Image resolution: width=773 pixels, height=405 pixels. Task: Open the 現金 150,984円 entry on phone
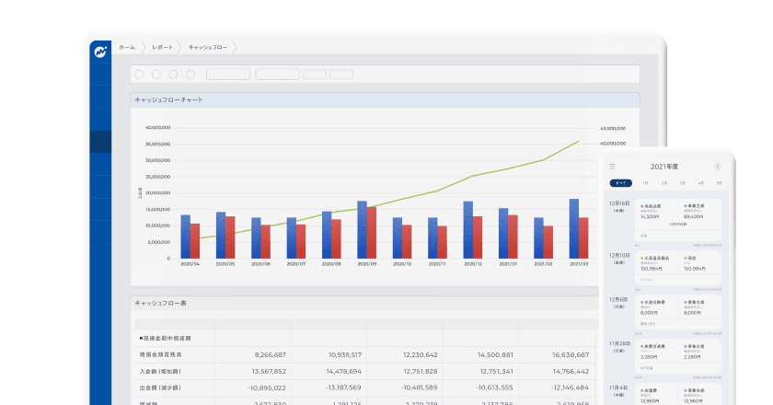(x=699, y=263)
